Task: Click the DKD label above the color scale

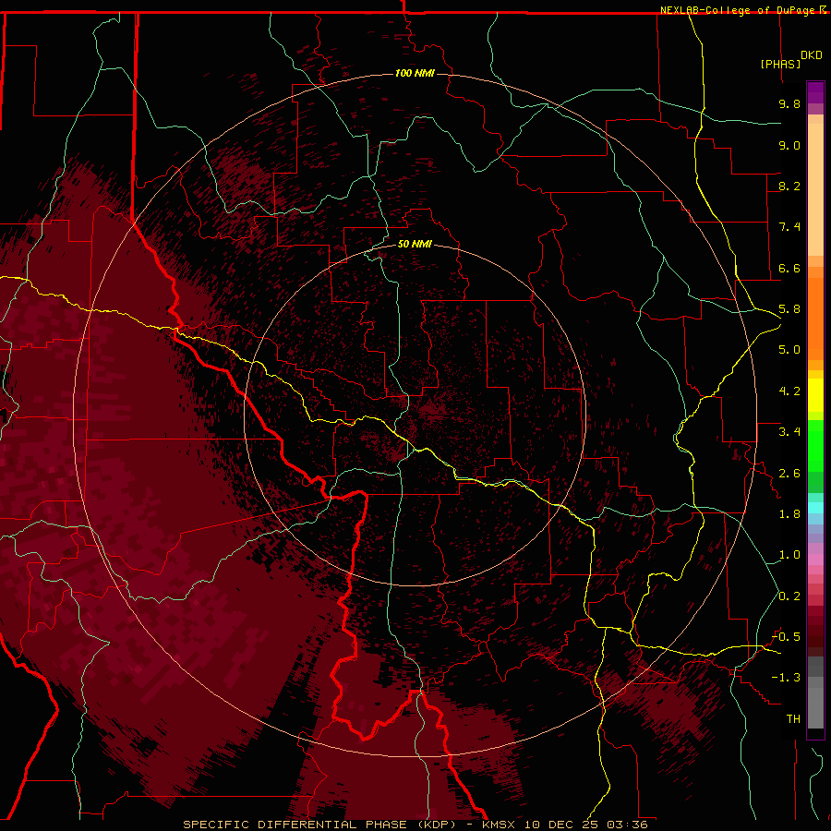Action: 812,55
